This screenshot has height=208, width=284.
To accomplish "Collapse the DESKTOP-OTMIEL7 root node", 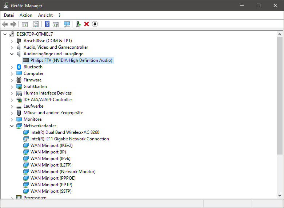I will [5, 34].
